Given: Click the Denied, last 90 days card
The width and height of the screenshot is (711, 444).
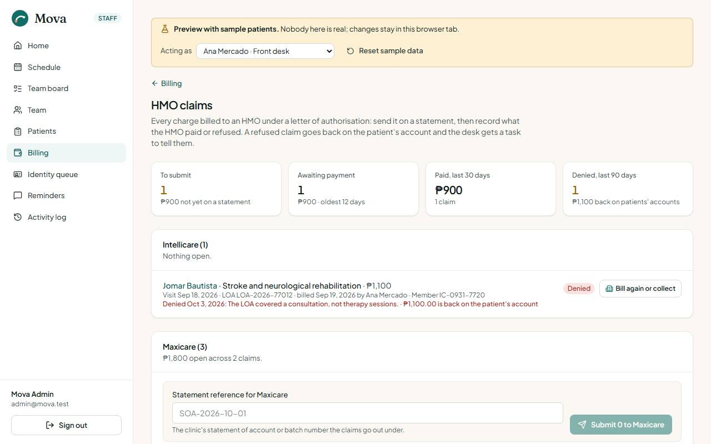Looking at the screenshot, I should click(x=628, y=189).
